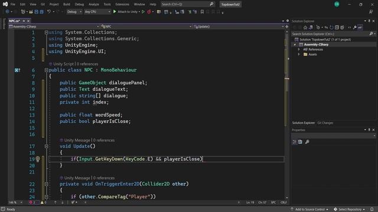Open the Git menu
The width and height of the screenshot is (378, 212).
coord(43,4)
